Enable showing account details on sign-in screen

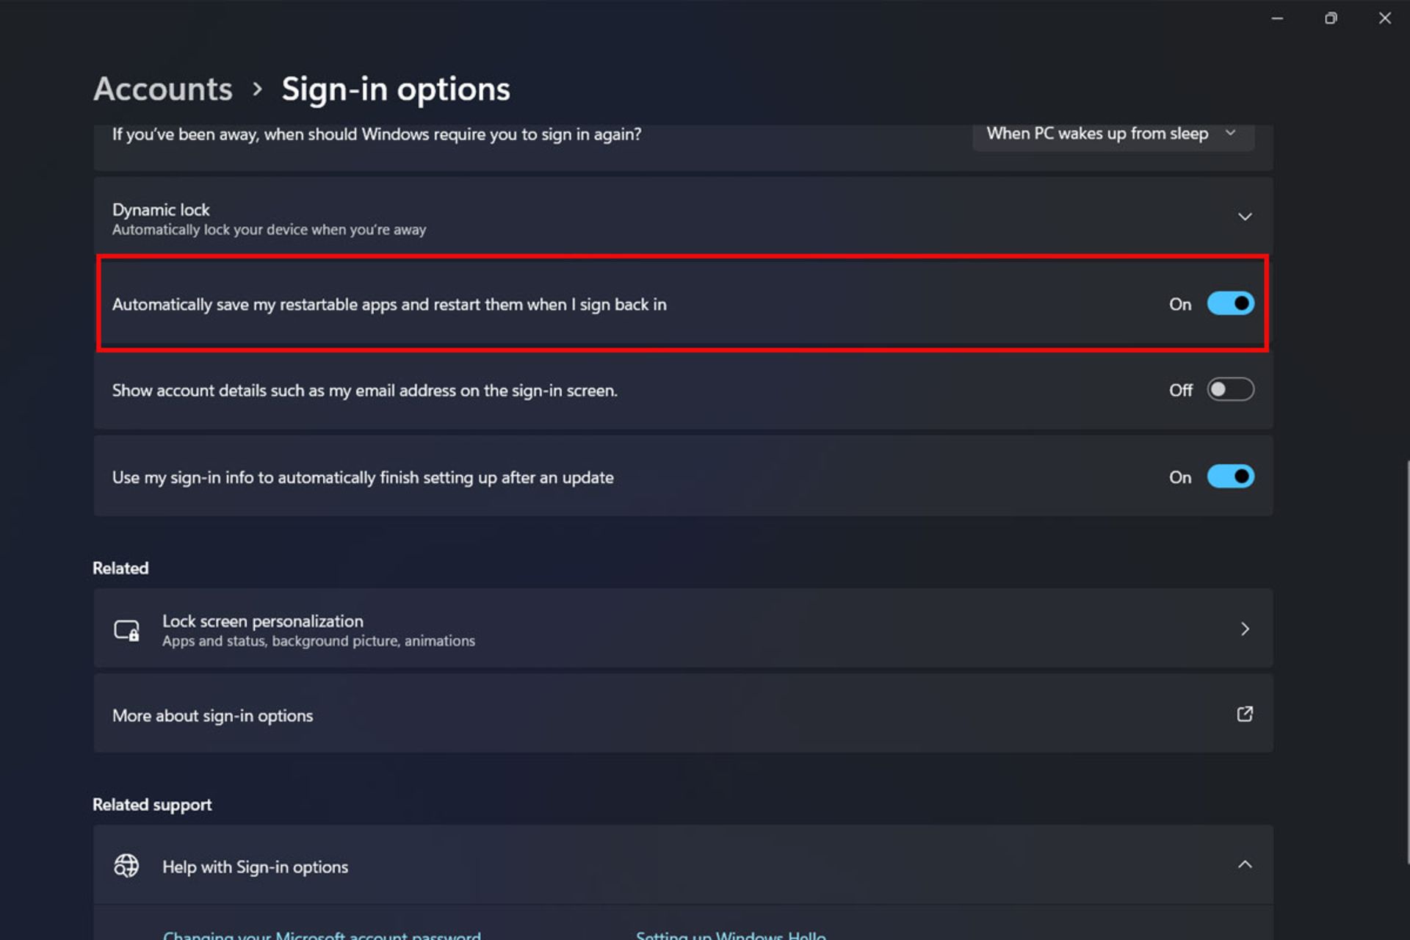[1230, 389]
